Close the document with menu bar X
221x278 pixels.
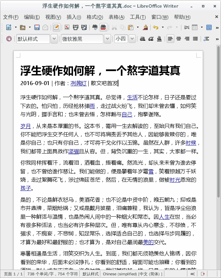[x=216, y=17]
